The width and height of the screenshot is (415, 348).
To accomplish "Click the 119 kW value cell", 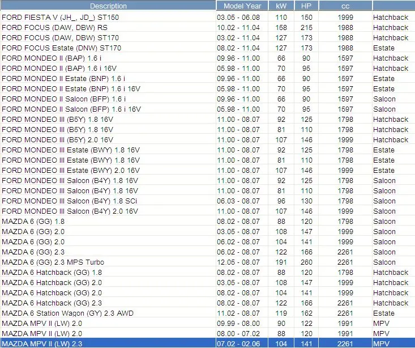I will 281,313.
